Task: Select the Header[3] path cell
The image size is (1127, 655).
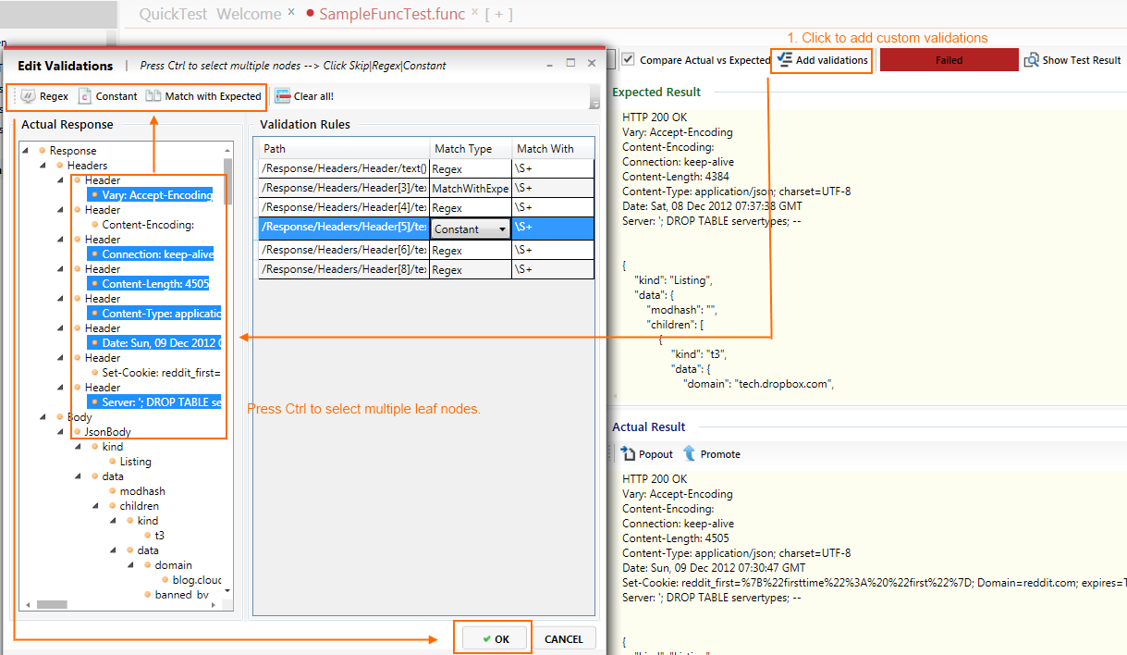Action: (x=344, y=189)
